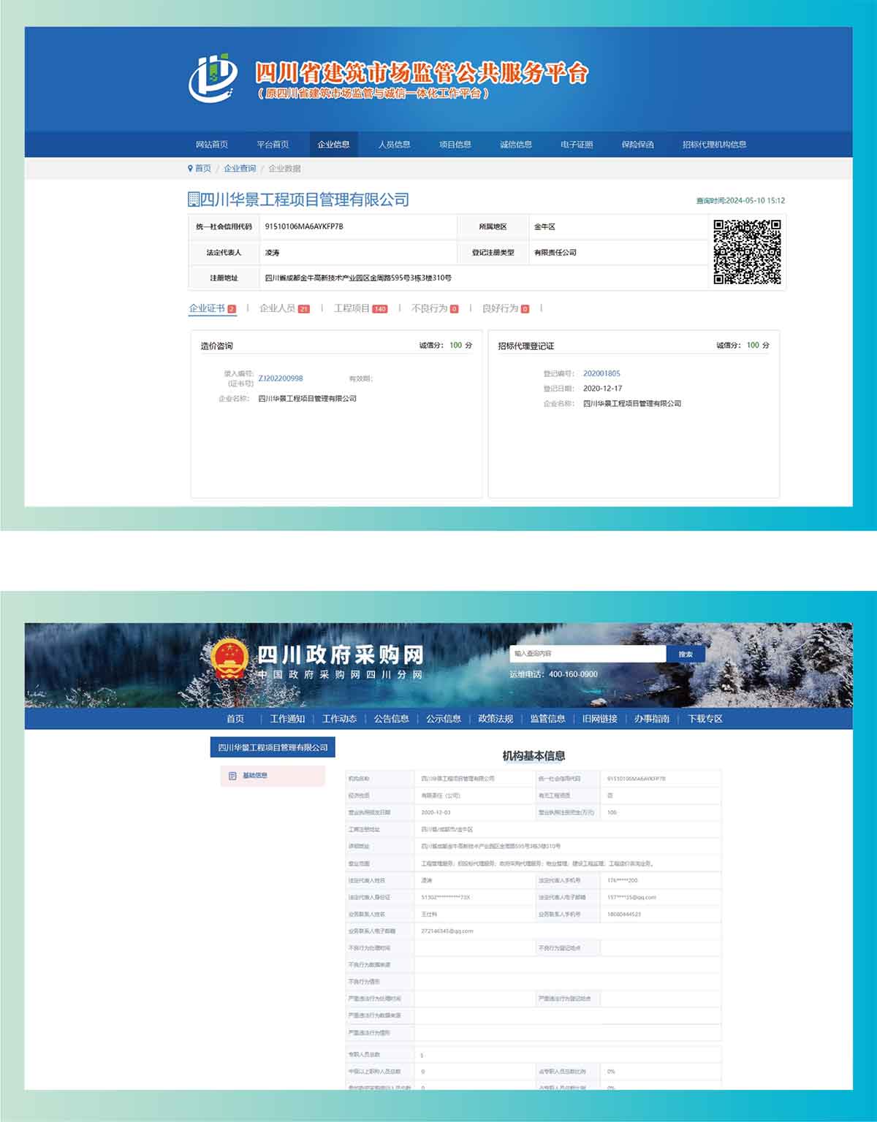Image resolution: width=877 pixels, height=1122 pixels.
Task: Click the location pin icon in the breadcrumb
Action: point(190,168)
